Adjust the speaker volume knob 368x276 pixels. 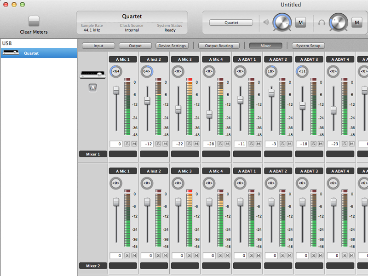(282, 22)
